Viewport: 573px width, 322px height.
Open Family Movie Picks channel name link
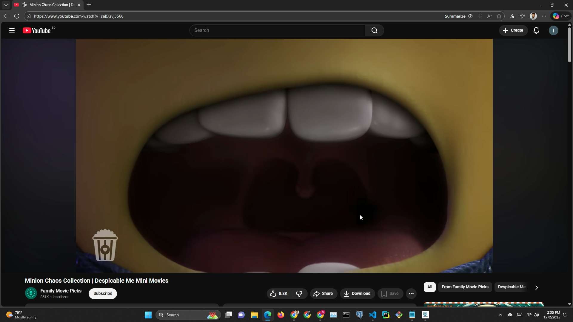coord(61,291)
